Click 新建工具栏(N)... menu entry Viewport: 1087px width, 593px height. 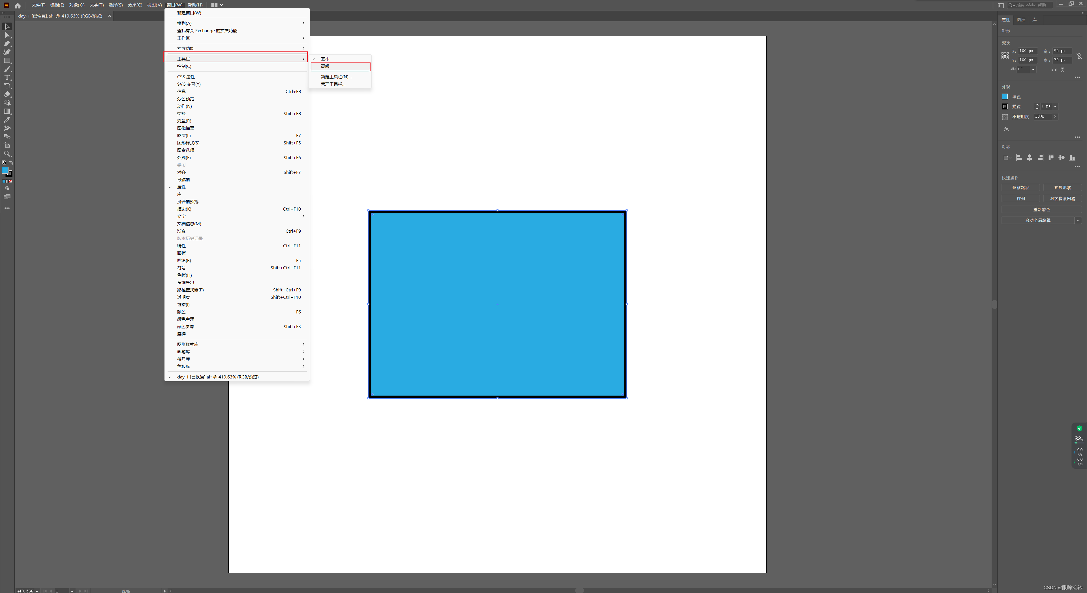pos(341,77)
